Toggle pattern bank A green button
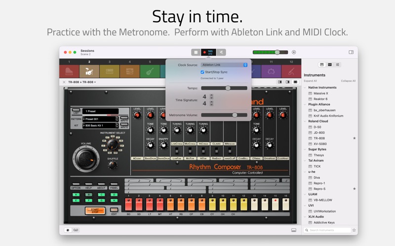Screen dimensions: 395x246 76,194
